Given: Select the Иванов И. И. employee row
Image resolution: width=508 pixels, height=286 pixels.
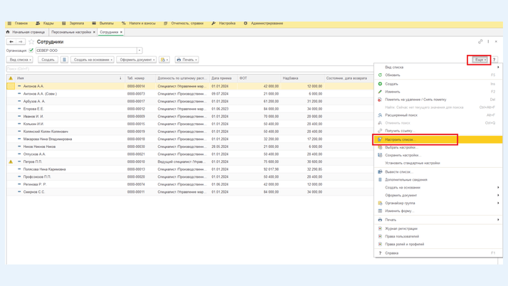Looking at the screenshot, I should coord(33,117).
